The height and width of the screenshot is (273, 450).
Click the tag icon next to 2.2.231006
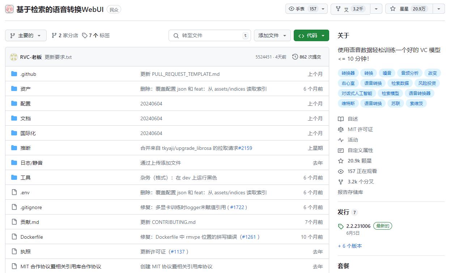[x=341, y=226]
